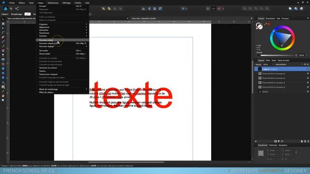
Task: Click the delete layer trash icon
Action: coord(308,141)
